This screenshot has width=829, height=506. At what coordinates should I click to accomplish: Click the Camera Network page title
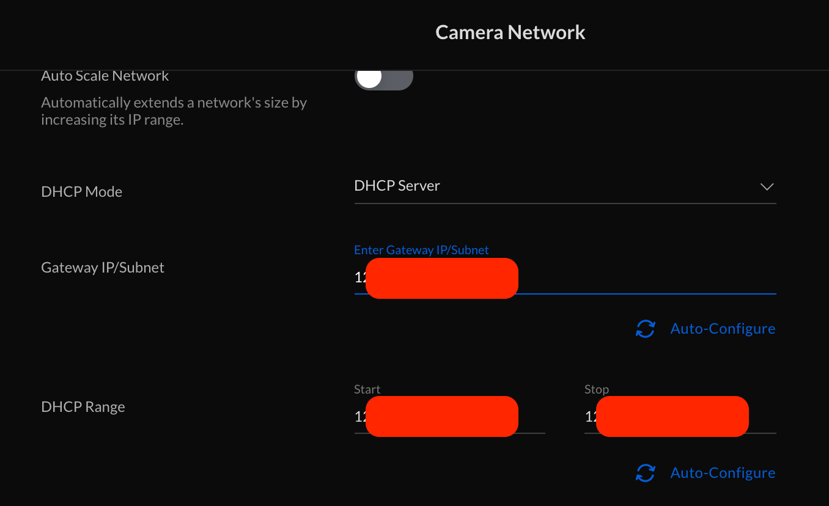[510, 32]
